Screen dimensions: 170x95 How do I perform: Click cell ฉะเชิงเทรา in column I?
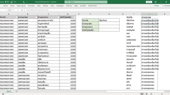134,66
